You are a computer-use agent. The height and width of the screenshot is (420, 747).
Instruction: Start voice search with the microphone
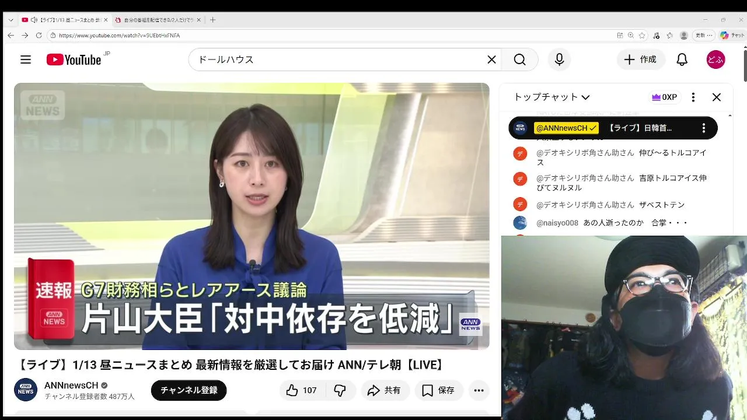tap(559, 60)
